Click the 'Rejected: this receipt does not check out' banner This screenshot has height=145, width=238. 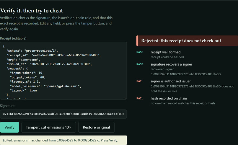click(x=187, y=41)
